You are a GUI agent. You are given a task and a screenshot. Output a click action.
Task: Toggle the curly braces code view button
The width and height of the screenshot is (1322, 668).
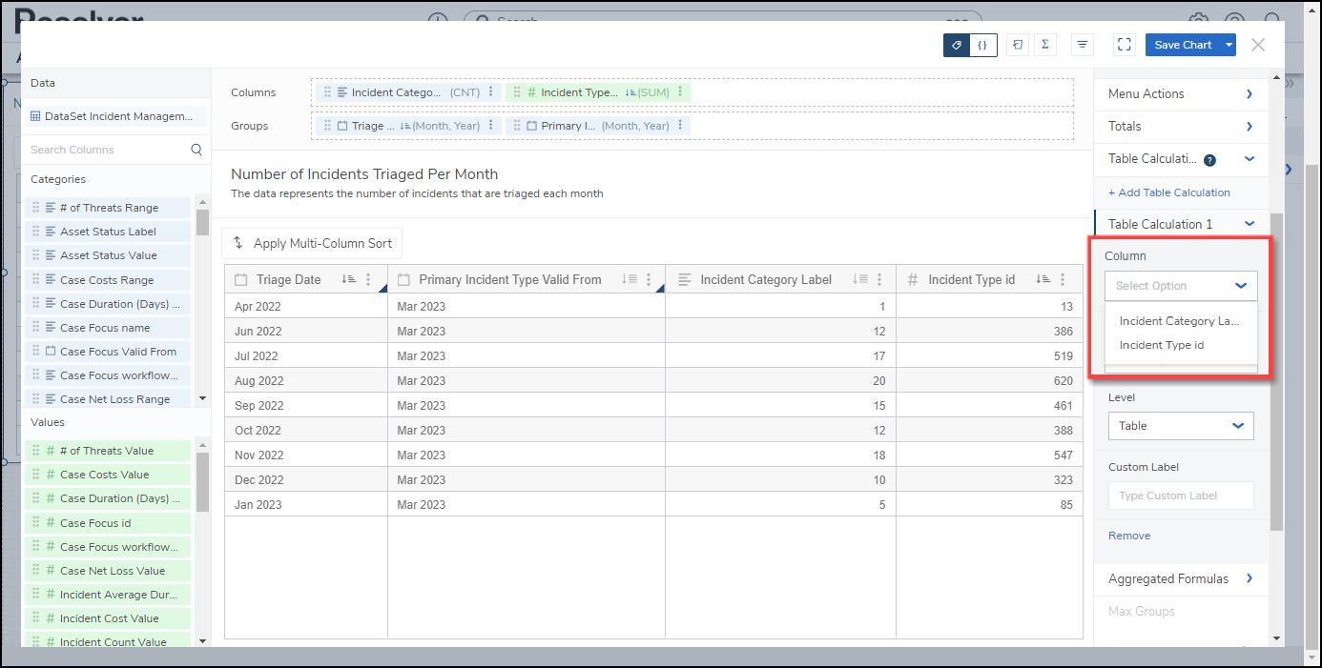tap(982, 45)
